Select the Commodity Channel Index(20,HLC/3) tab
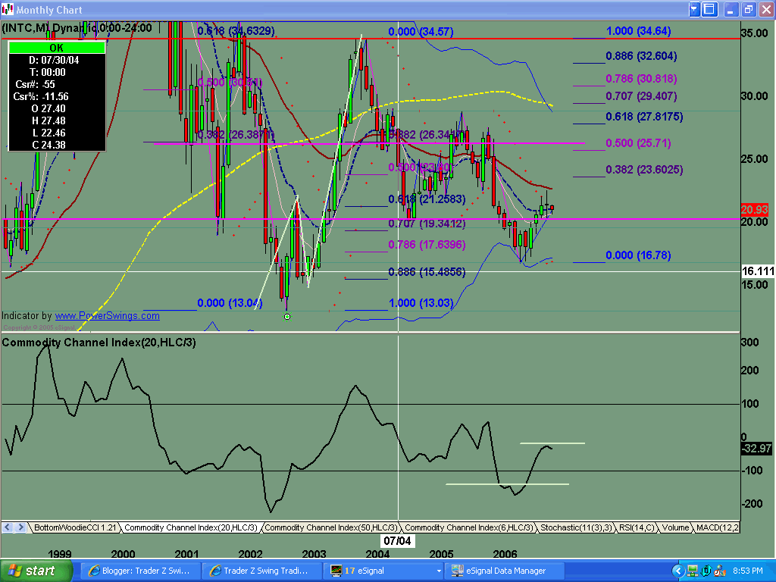The image size is (776, 582). [190, 527]
